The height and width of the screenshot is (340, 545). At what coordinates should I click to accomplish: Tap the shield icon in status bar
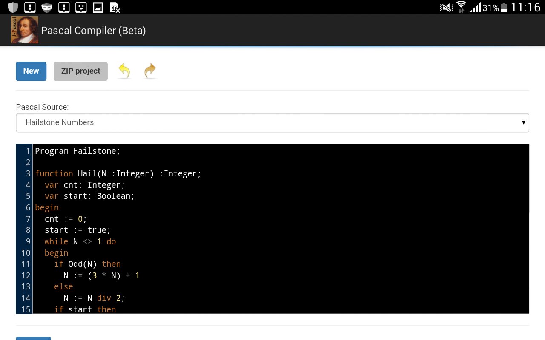(x=13, y=7)
